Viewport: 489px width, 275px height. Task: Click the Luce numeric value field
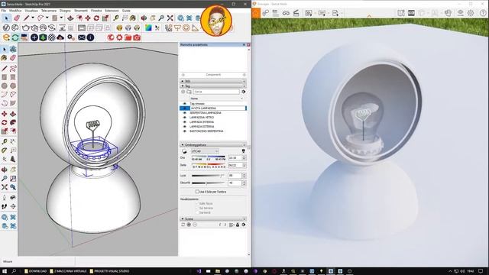click(235, 176)
